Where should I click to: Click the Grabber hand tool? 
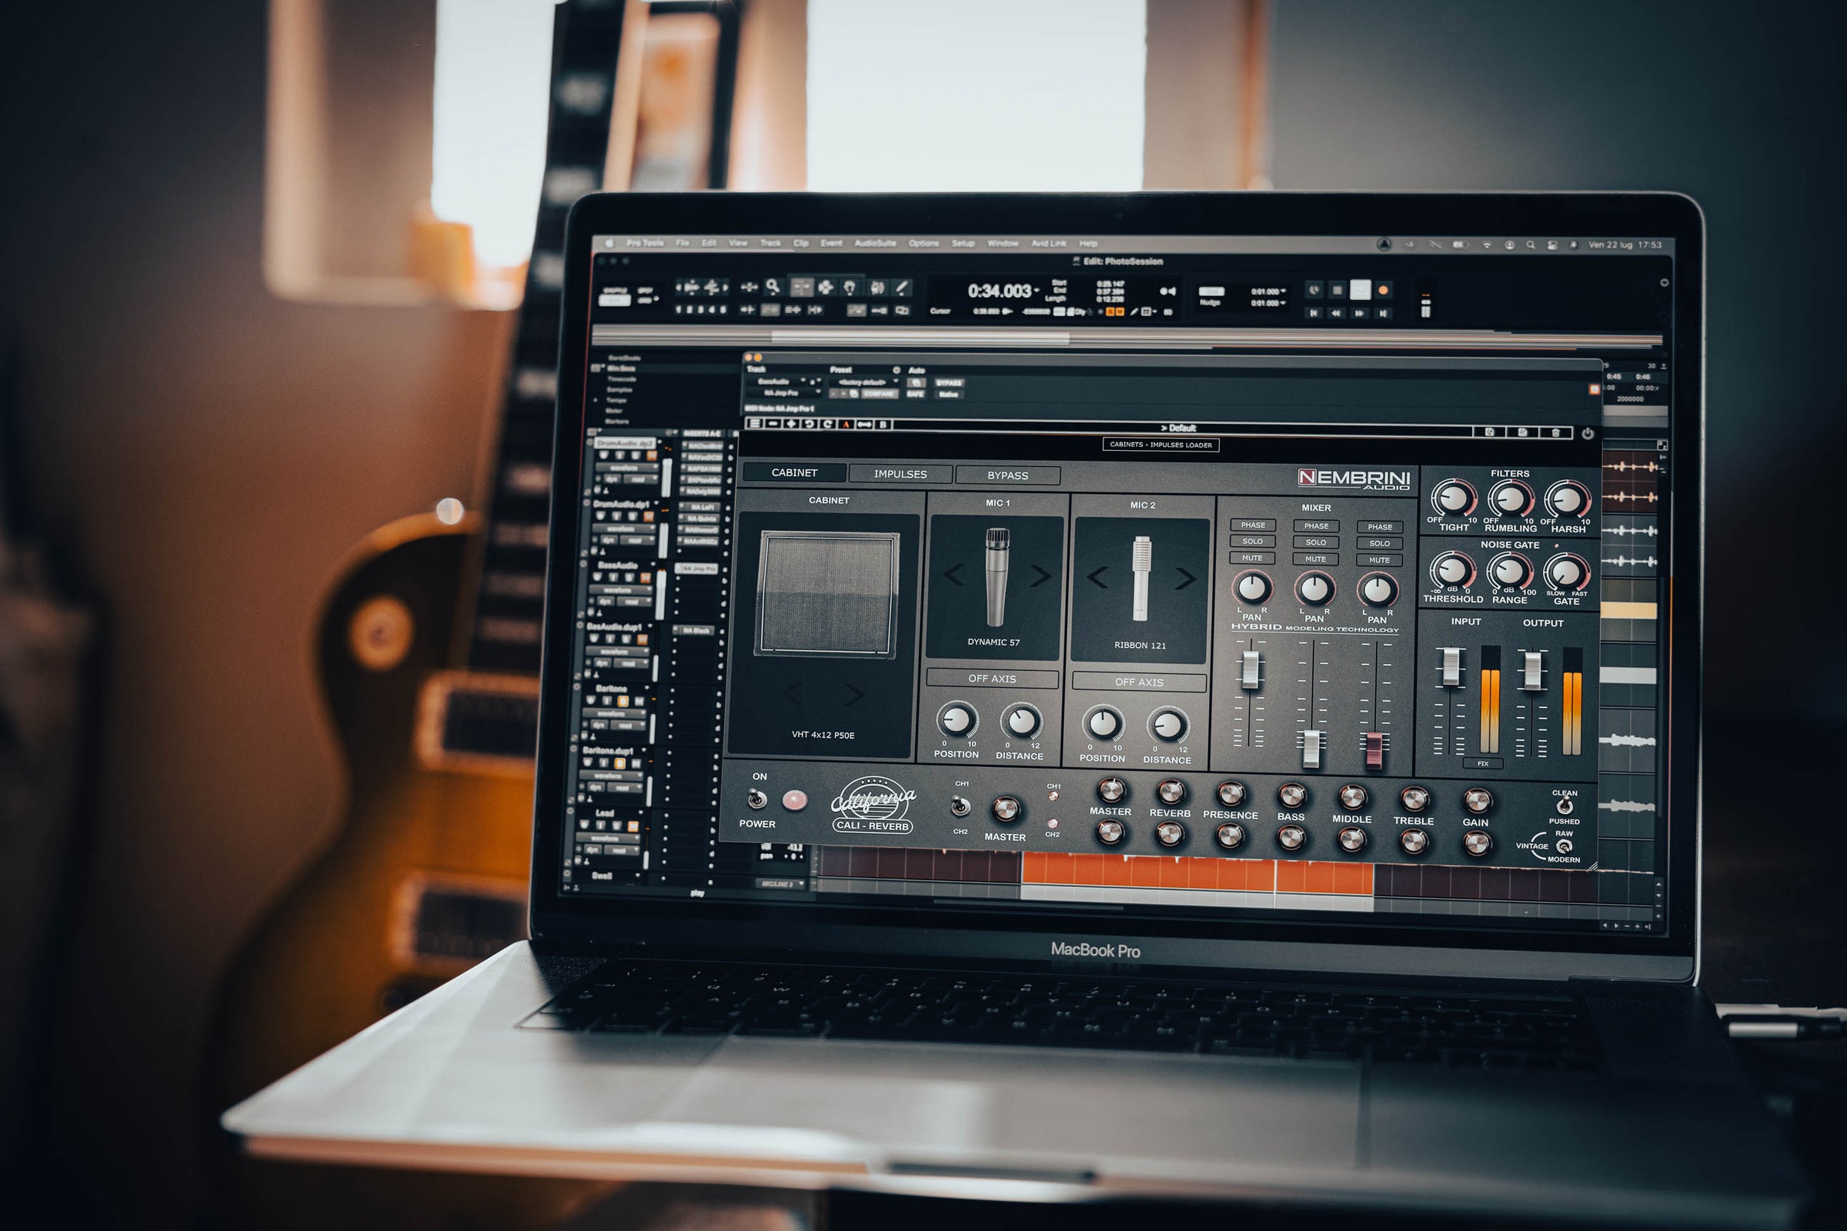849,287
